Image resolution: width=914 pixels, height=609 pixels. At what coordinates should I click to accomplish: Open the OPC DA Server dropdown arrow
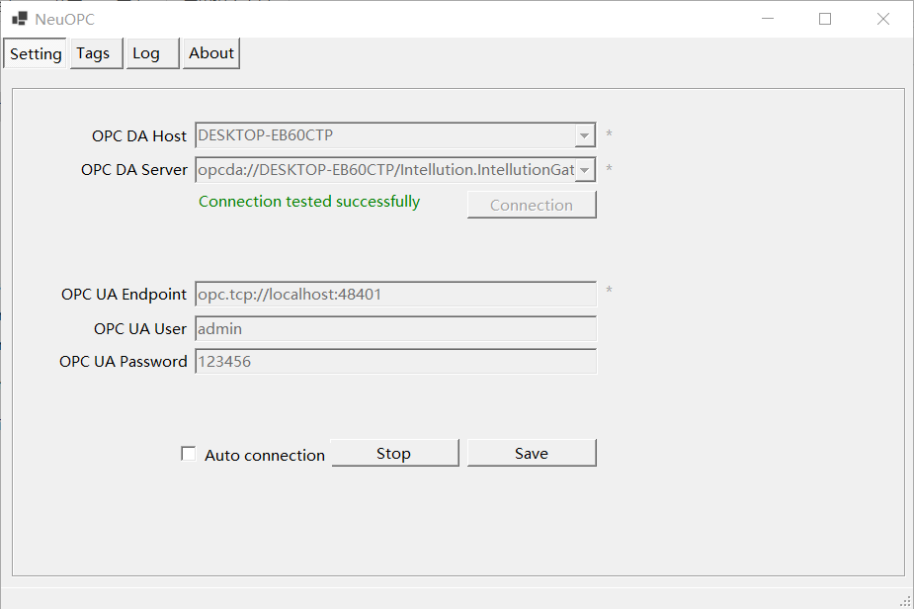coord(584,170)
